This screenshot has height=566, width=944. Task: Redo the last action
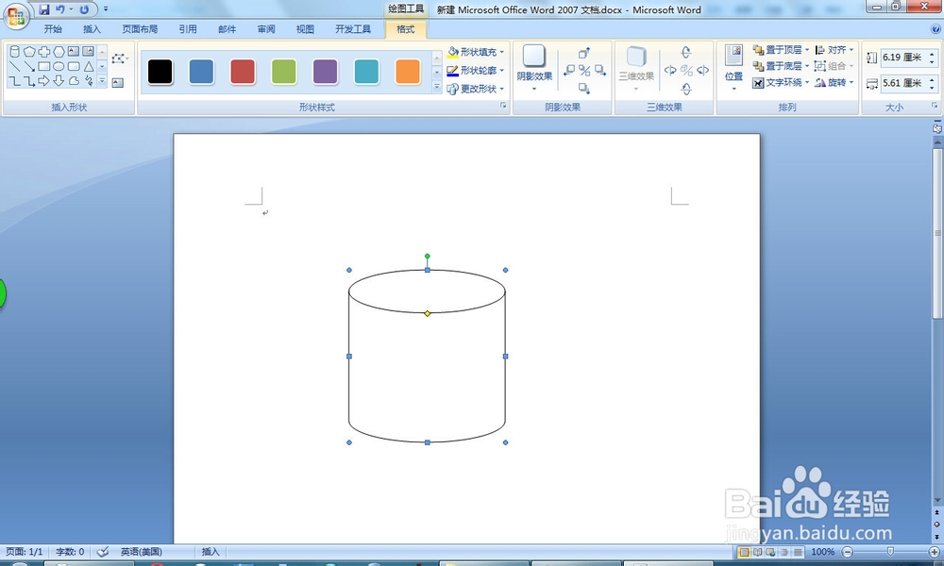click(x=84, y=9)
